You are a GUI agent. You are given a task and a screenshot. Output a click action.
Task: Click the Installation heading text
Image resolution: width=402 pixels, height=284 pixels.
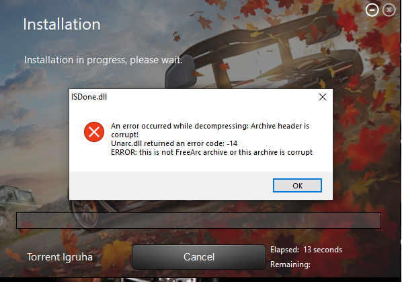(62, 24)
